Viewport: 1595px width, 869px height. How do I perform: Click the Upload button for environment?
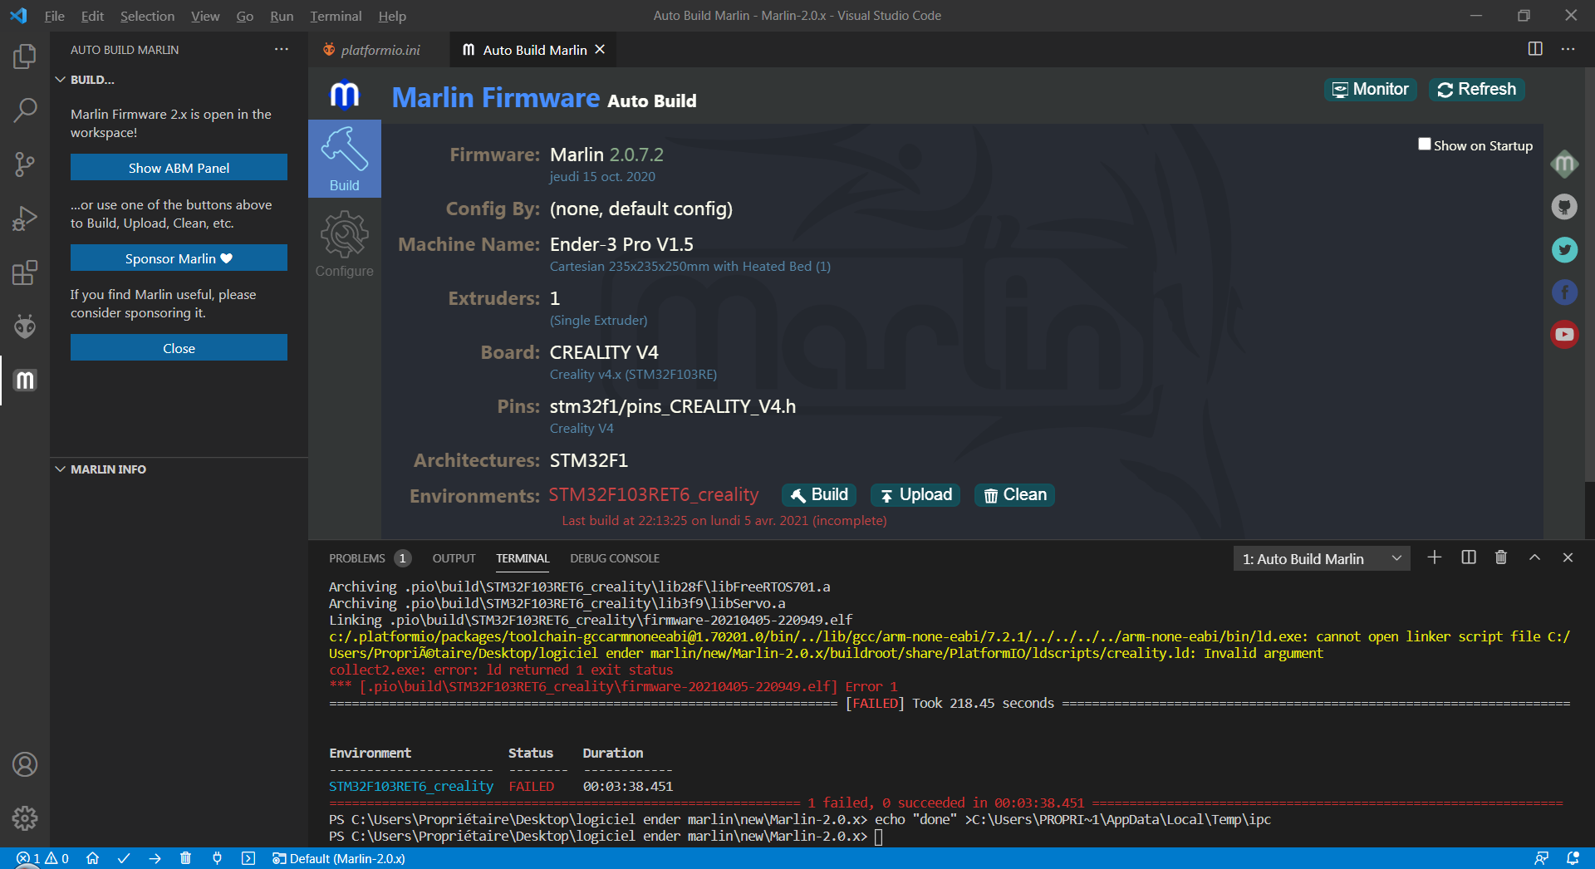tap(915, 495)
